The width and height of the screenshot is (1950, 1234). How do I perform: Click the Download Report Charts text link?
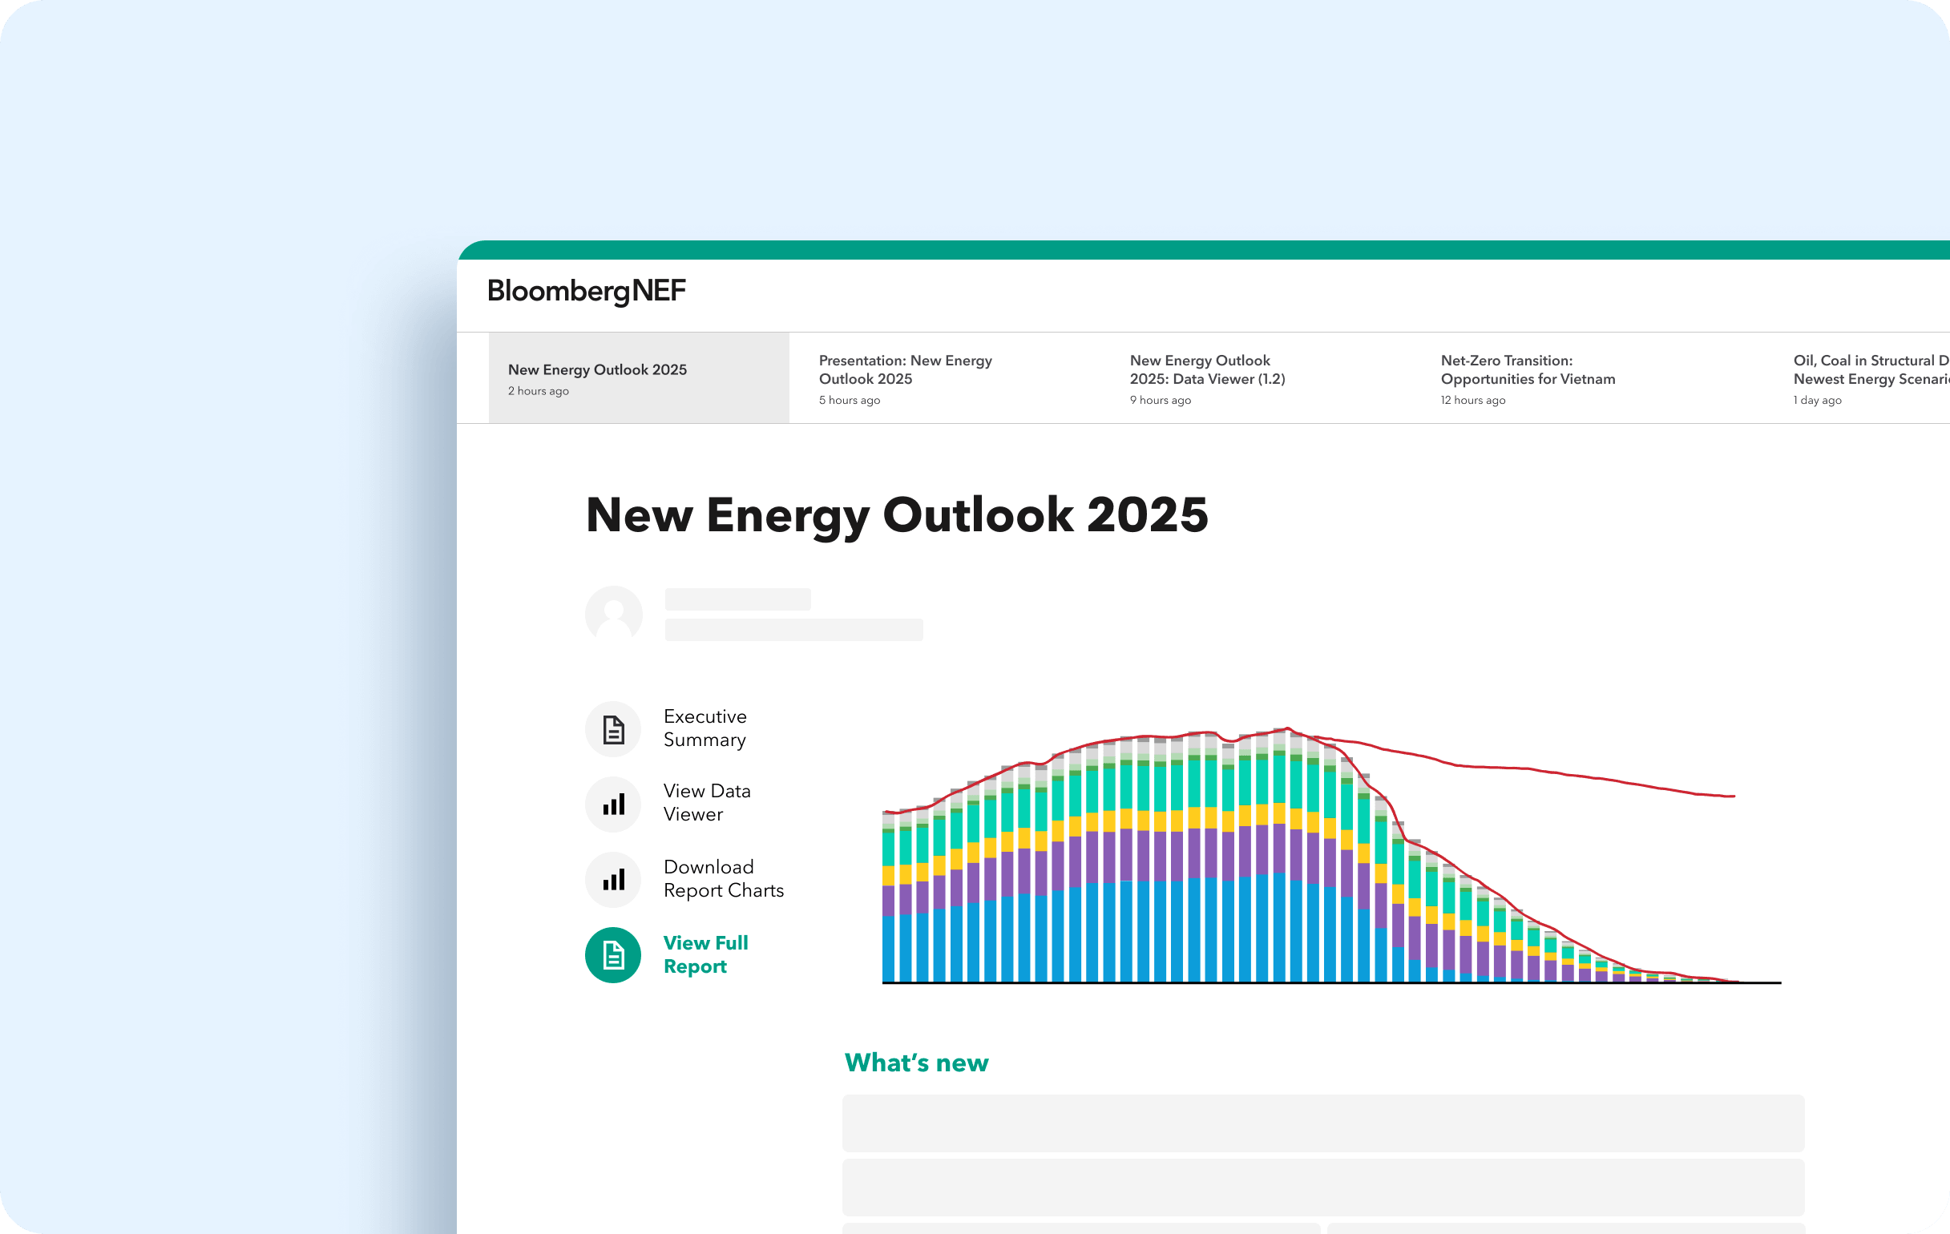[x=723, y=878]
